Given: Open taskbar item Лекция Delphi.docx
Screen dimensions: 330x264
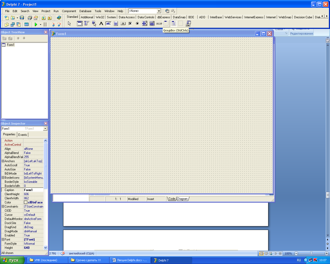Looking at the screenshot, I should (130, 260).
